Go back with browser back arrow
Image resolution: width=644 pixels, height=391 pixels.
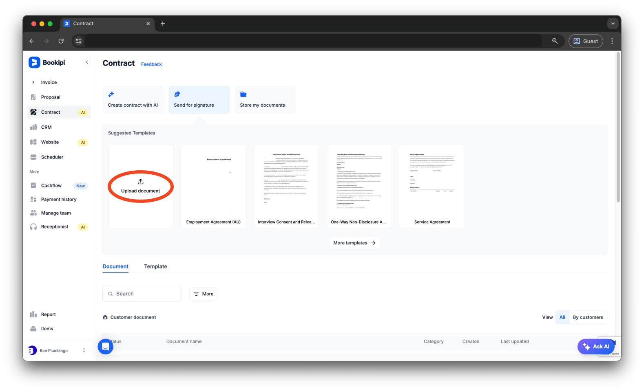pos(32,41)
